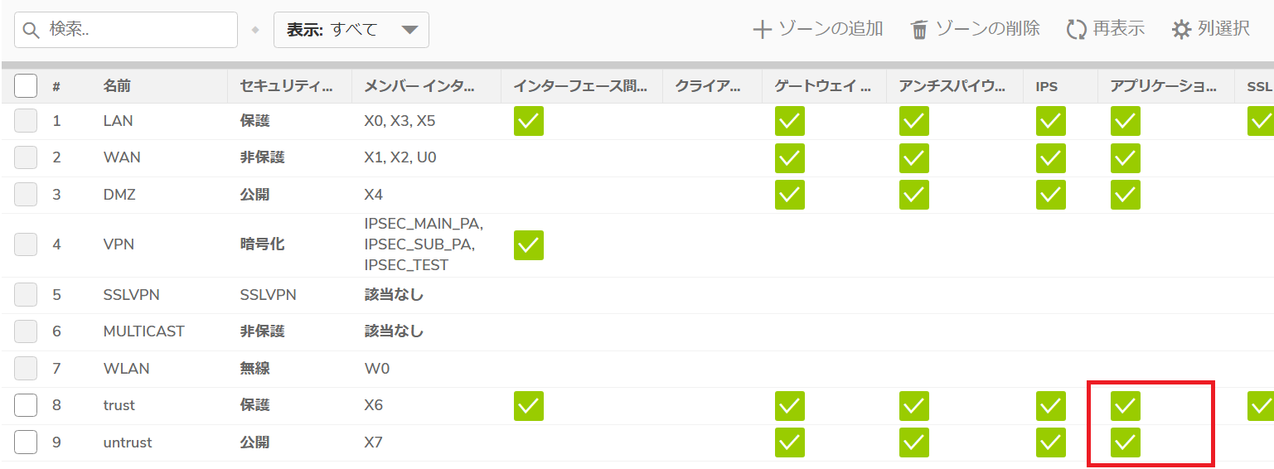This screenshot has width=1274, height=469.
Task: Select the checkbox for untrust zone row
Action: click(26, 442)
